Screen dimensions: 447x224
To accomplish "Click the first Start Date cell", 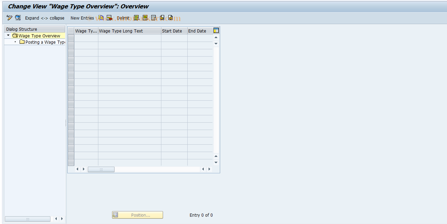I will pos(174,38).
